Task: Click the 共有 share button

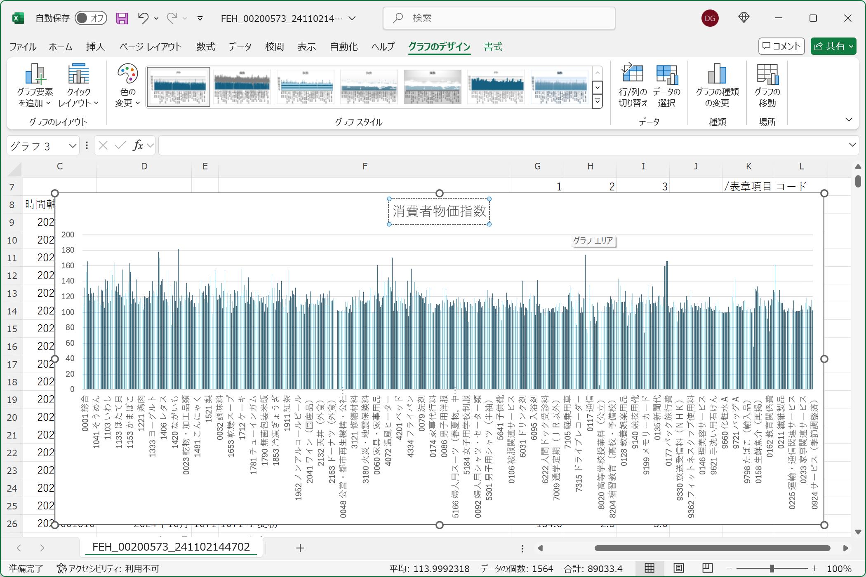Action: point(833,46)
